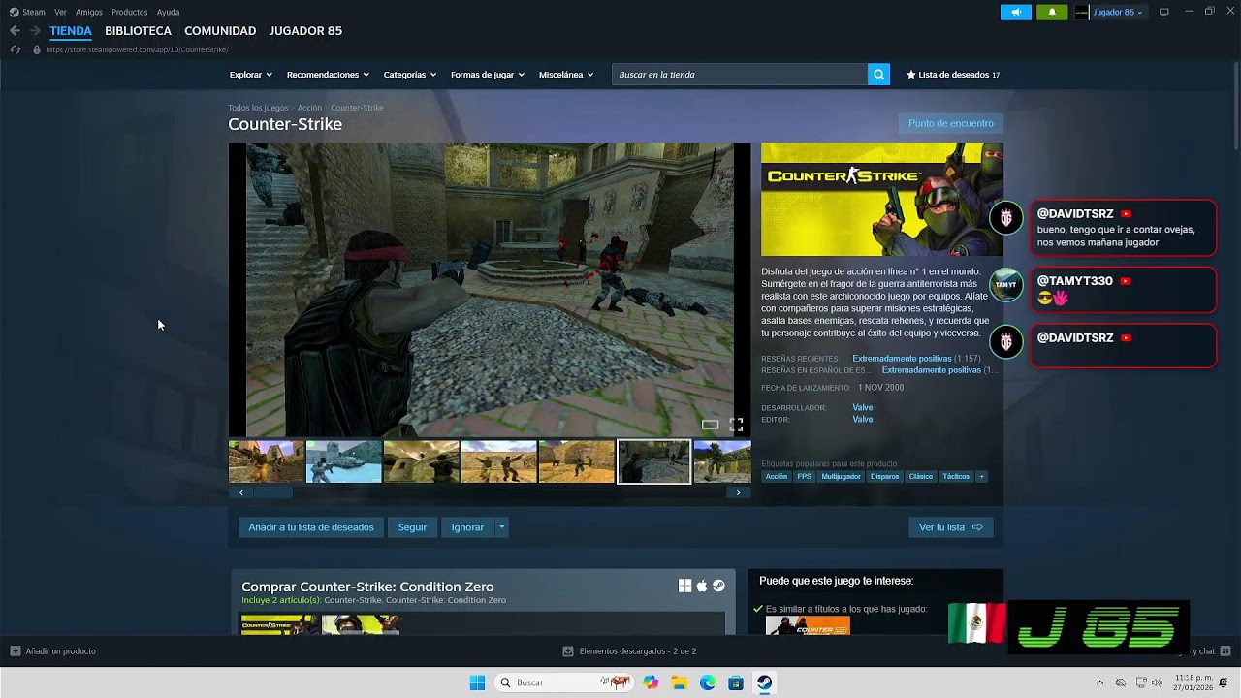Open Microsoft Store from the taskbar

point(736,682)
